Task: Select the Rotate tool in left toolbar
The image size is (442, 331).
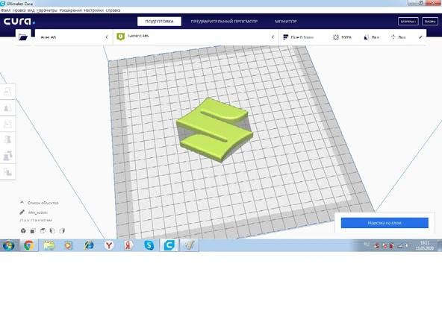Action: pos(7,124)
